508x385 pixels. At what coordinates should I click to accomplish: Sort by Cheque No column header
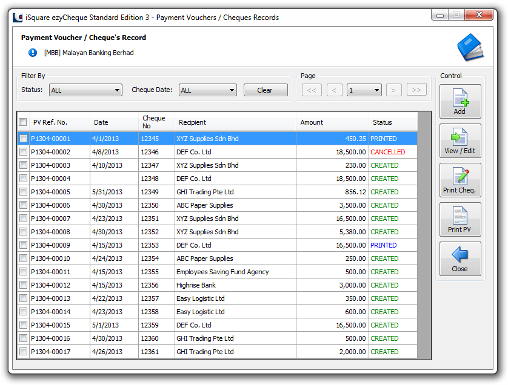pos(156,122)
